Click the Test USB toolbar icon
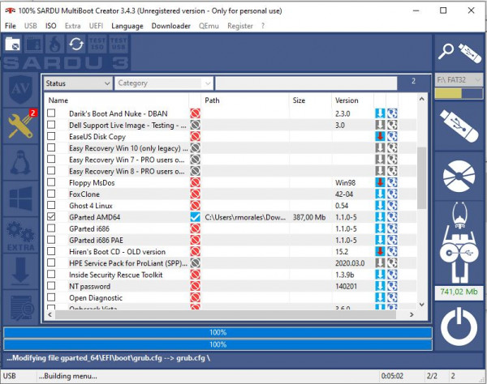This screenshot has width=487, height=384. click(x=119, y=44)
